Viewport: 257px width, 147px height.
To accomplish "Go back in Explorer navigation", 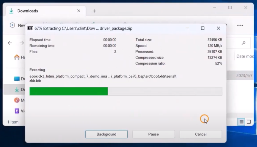I will point(10,43).
